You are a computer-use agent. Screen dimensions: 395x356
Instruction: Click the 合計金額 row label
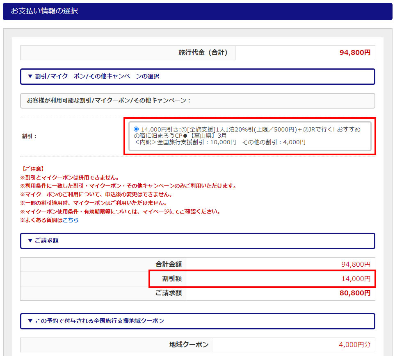(x=168, y=265)
